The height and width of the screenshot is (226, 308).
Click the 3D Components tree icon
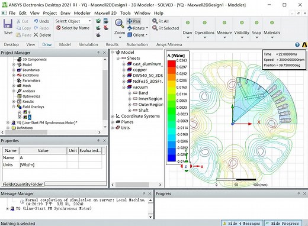pyautogui.click(x=19, y=59)
